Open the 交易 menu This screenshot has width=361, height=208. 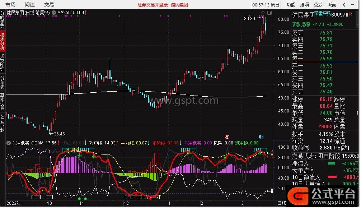point(49,5)
